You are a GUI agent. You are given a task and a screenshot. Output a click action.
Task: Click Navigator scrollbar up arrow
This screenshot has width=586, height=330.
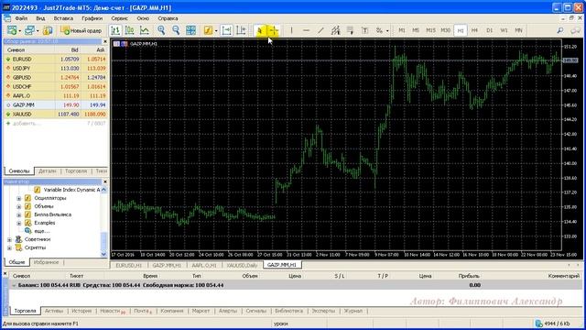[x=103, y=190]
